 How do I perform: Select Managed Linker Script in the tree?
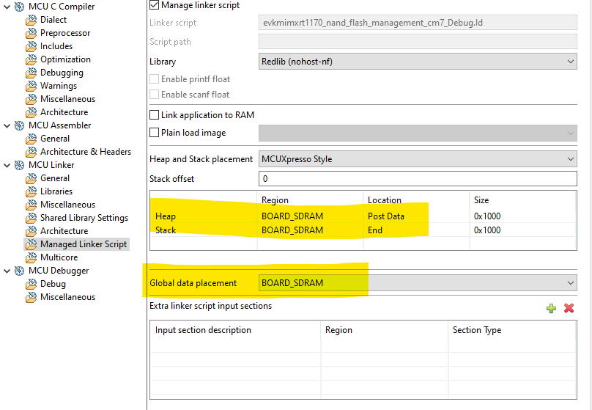tap(83, 244)
